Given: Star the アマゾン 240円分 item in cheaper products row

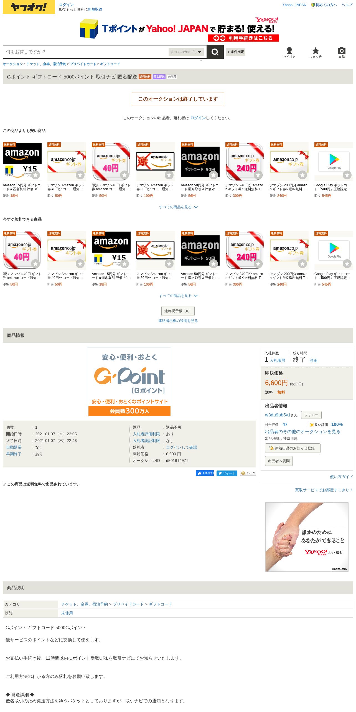Looking at the screenshot, I should [258, 175].
